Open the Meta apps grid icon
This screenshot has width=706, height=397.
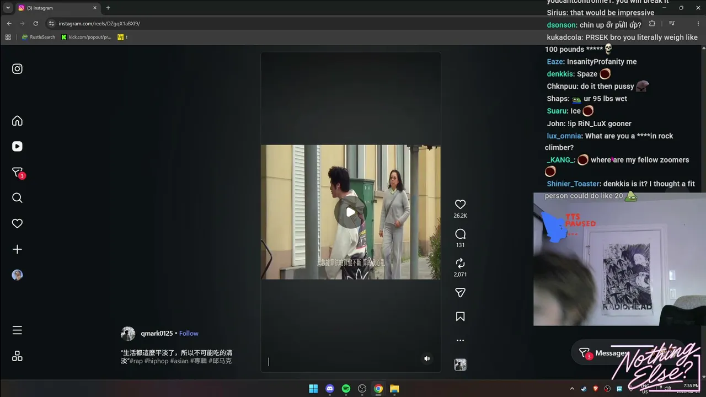pyautogui.click(x=17, y=356)
